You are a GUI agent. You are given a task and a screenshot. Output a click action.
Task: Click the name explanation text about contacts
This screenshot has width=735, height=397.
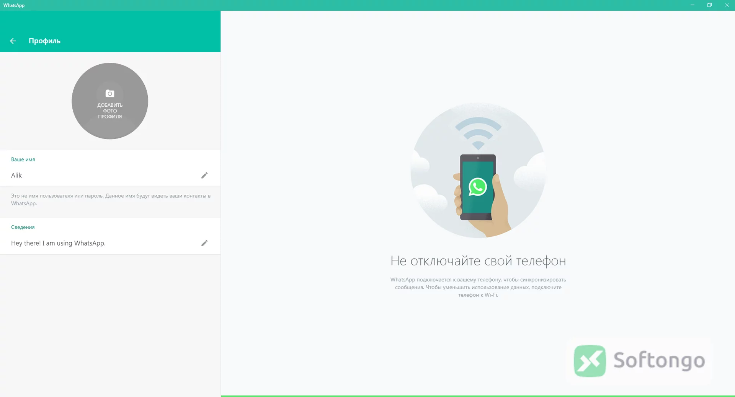click(x=111, y=200)
